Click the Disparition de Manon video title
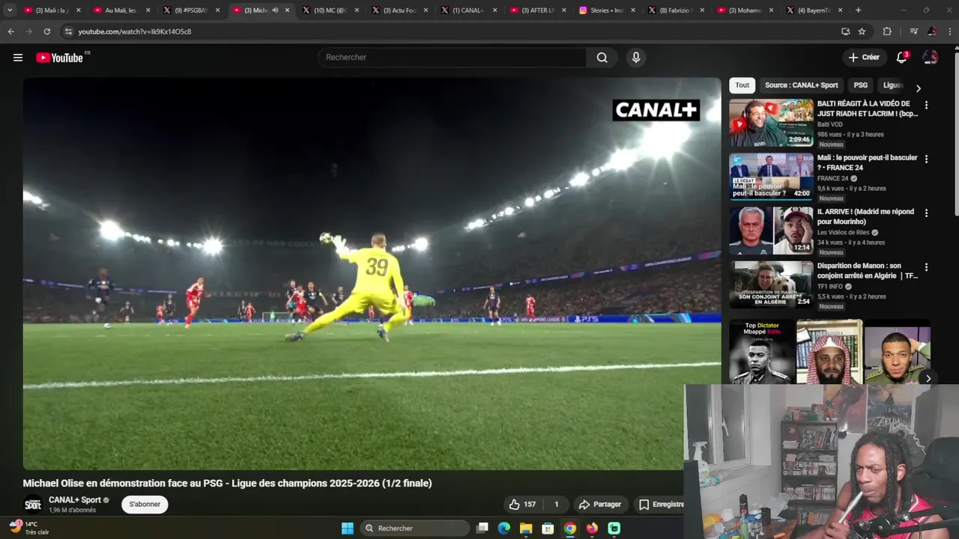 point(867,270)
